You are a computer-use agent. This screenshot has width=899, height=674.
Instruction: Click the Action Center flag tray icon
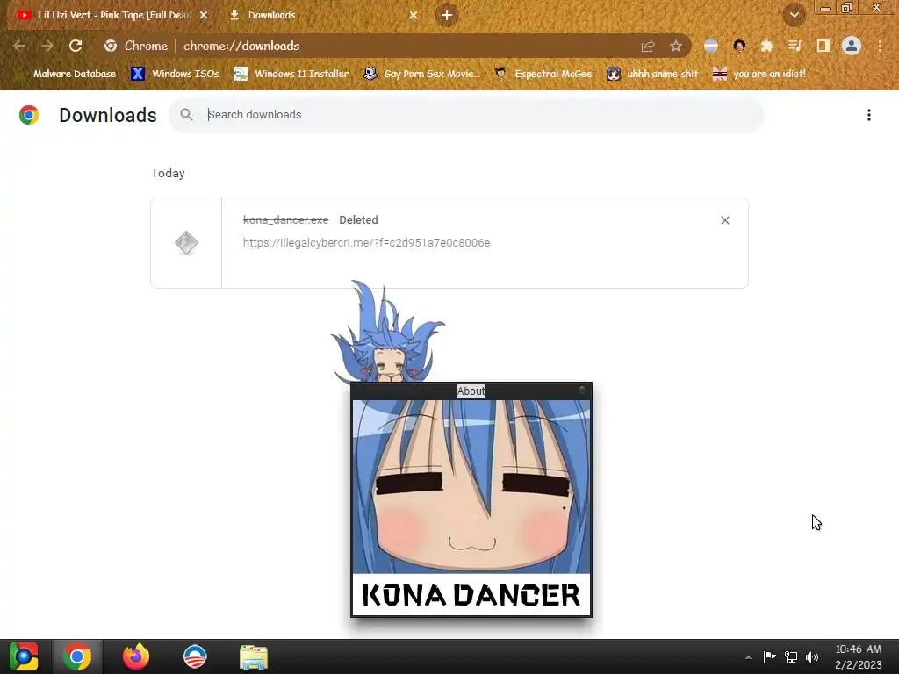tap(769, 656)
